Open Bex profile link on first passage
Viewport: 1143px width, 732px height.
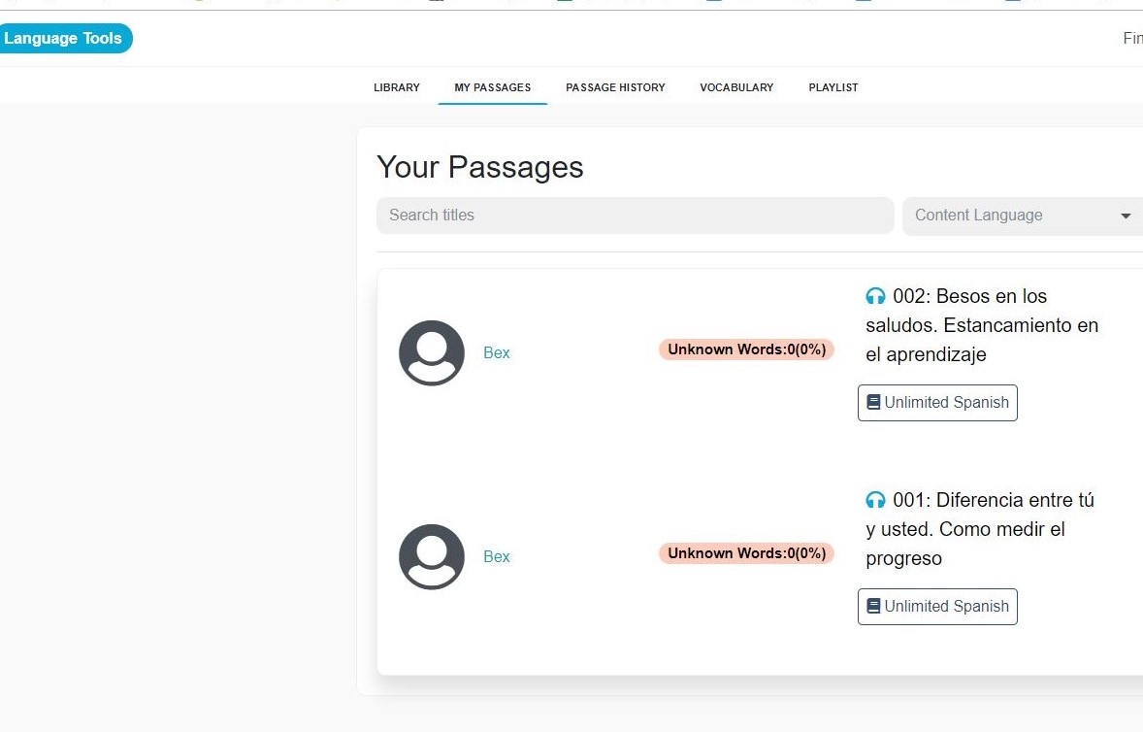tap(497, 352)
